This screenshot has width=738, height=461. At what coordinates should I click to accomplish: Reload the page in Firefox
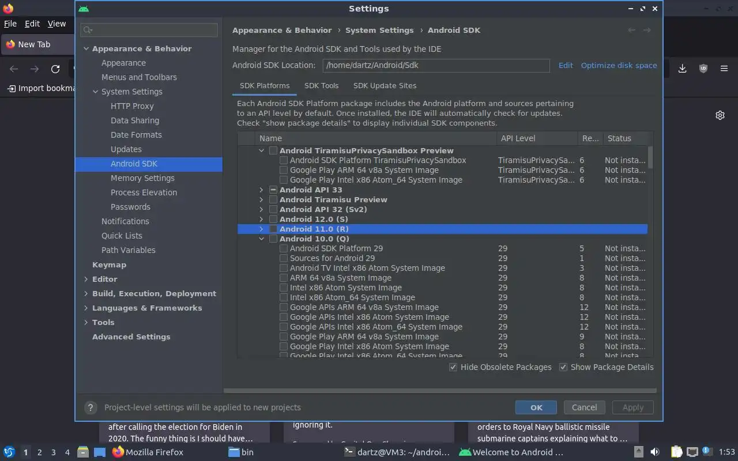[55, 69]
